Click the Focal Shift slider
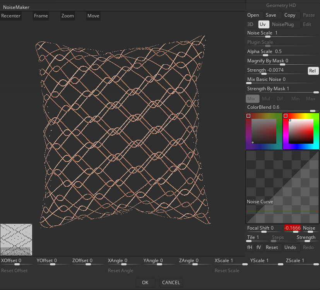This screenshot has width=320, height=290. click(x=264, y=229)
